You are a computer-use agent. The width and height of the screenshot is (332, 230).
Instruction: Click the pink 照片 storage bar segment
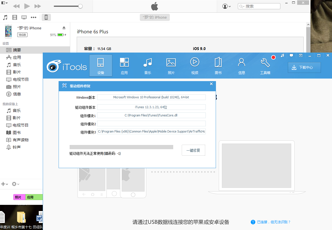tap(19, 197)
